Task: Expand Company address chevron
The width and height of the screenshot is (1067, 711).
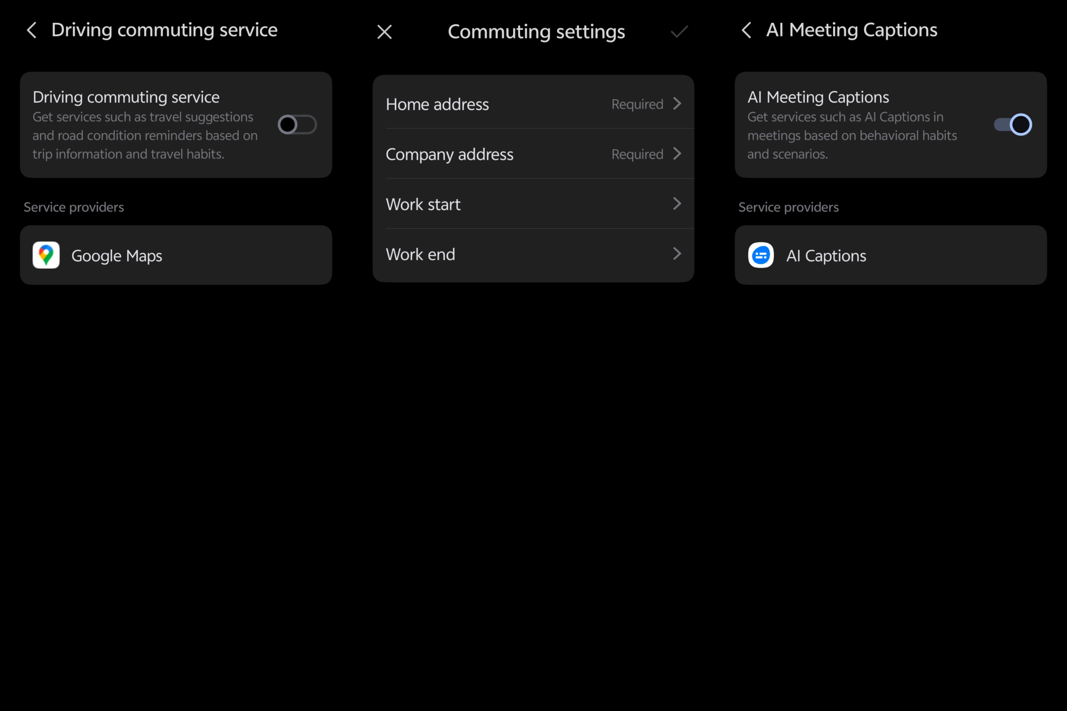Action: pyautogui.click(x=677, y=154)
